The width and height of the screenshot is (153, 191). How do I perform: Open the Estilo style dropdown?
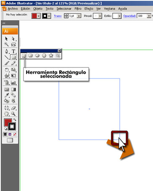(x=119, y=16)
